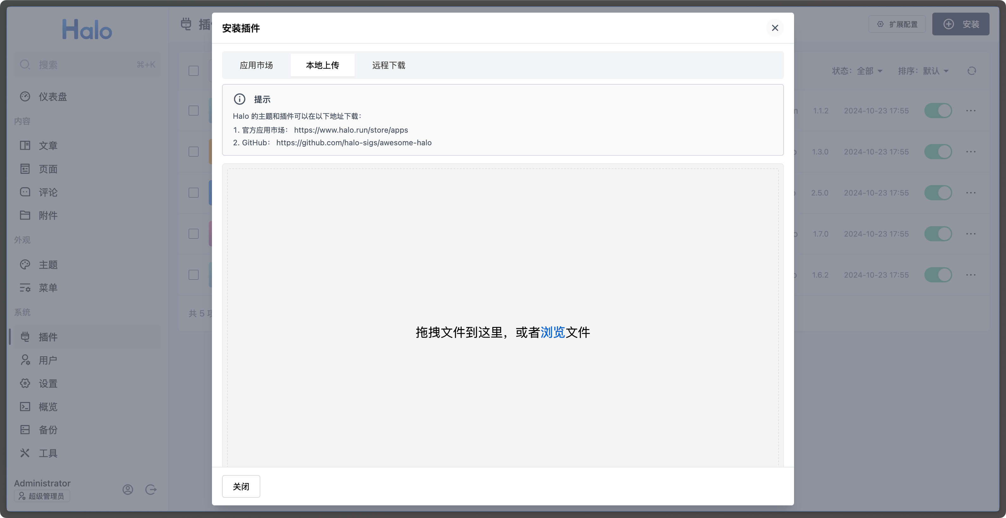The height and width of the screenshot is (518, 1006).
Task: Open the 主题 themes icon
Action: pos(25,264)
